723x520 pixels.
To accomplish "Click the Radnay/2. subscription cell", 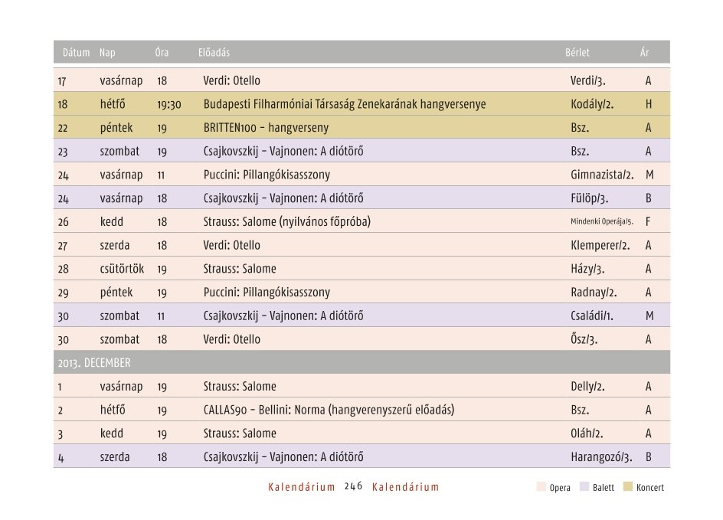I will click(x=594, y=293).
